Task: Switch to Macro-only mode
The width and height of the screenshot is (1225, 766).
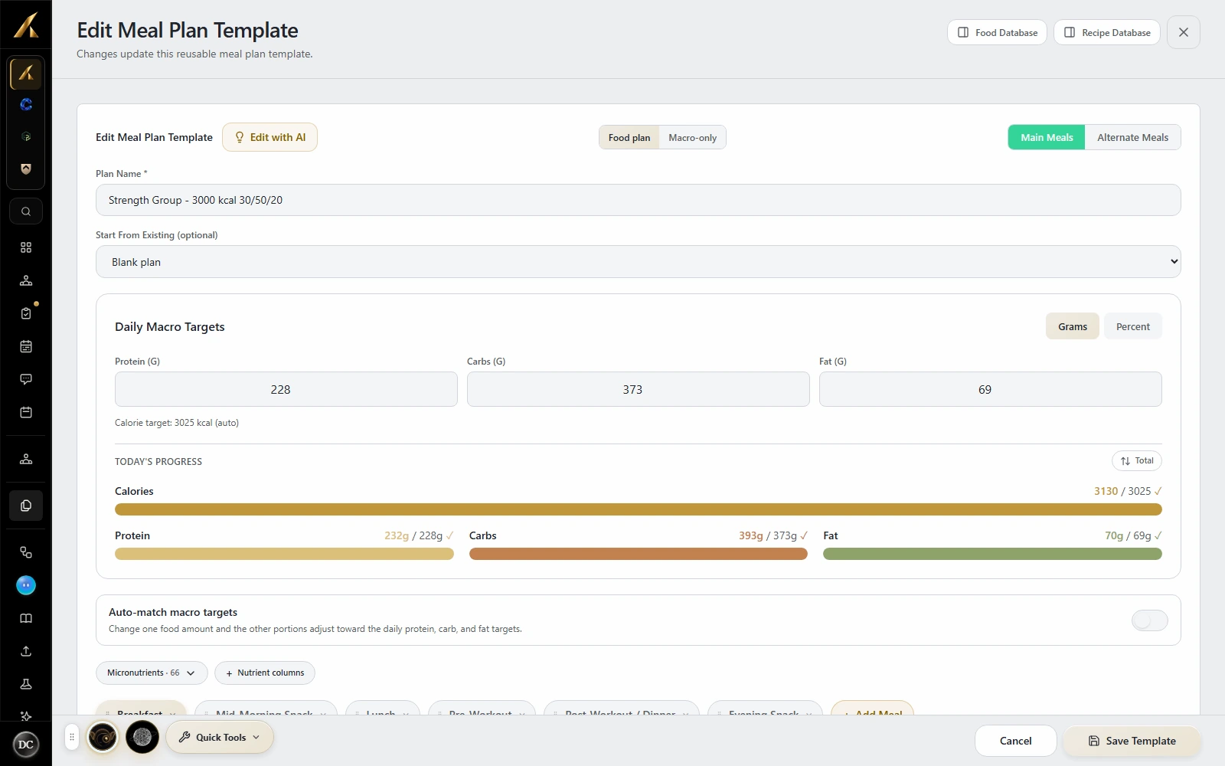Action: pos(693,138)
